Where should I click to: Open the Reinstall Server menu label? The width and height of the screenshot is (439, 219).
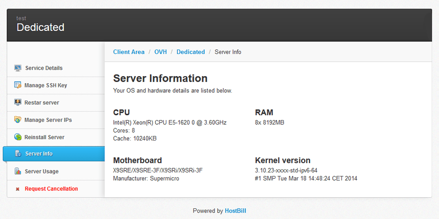tap(44, 137)
